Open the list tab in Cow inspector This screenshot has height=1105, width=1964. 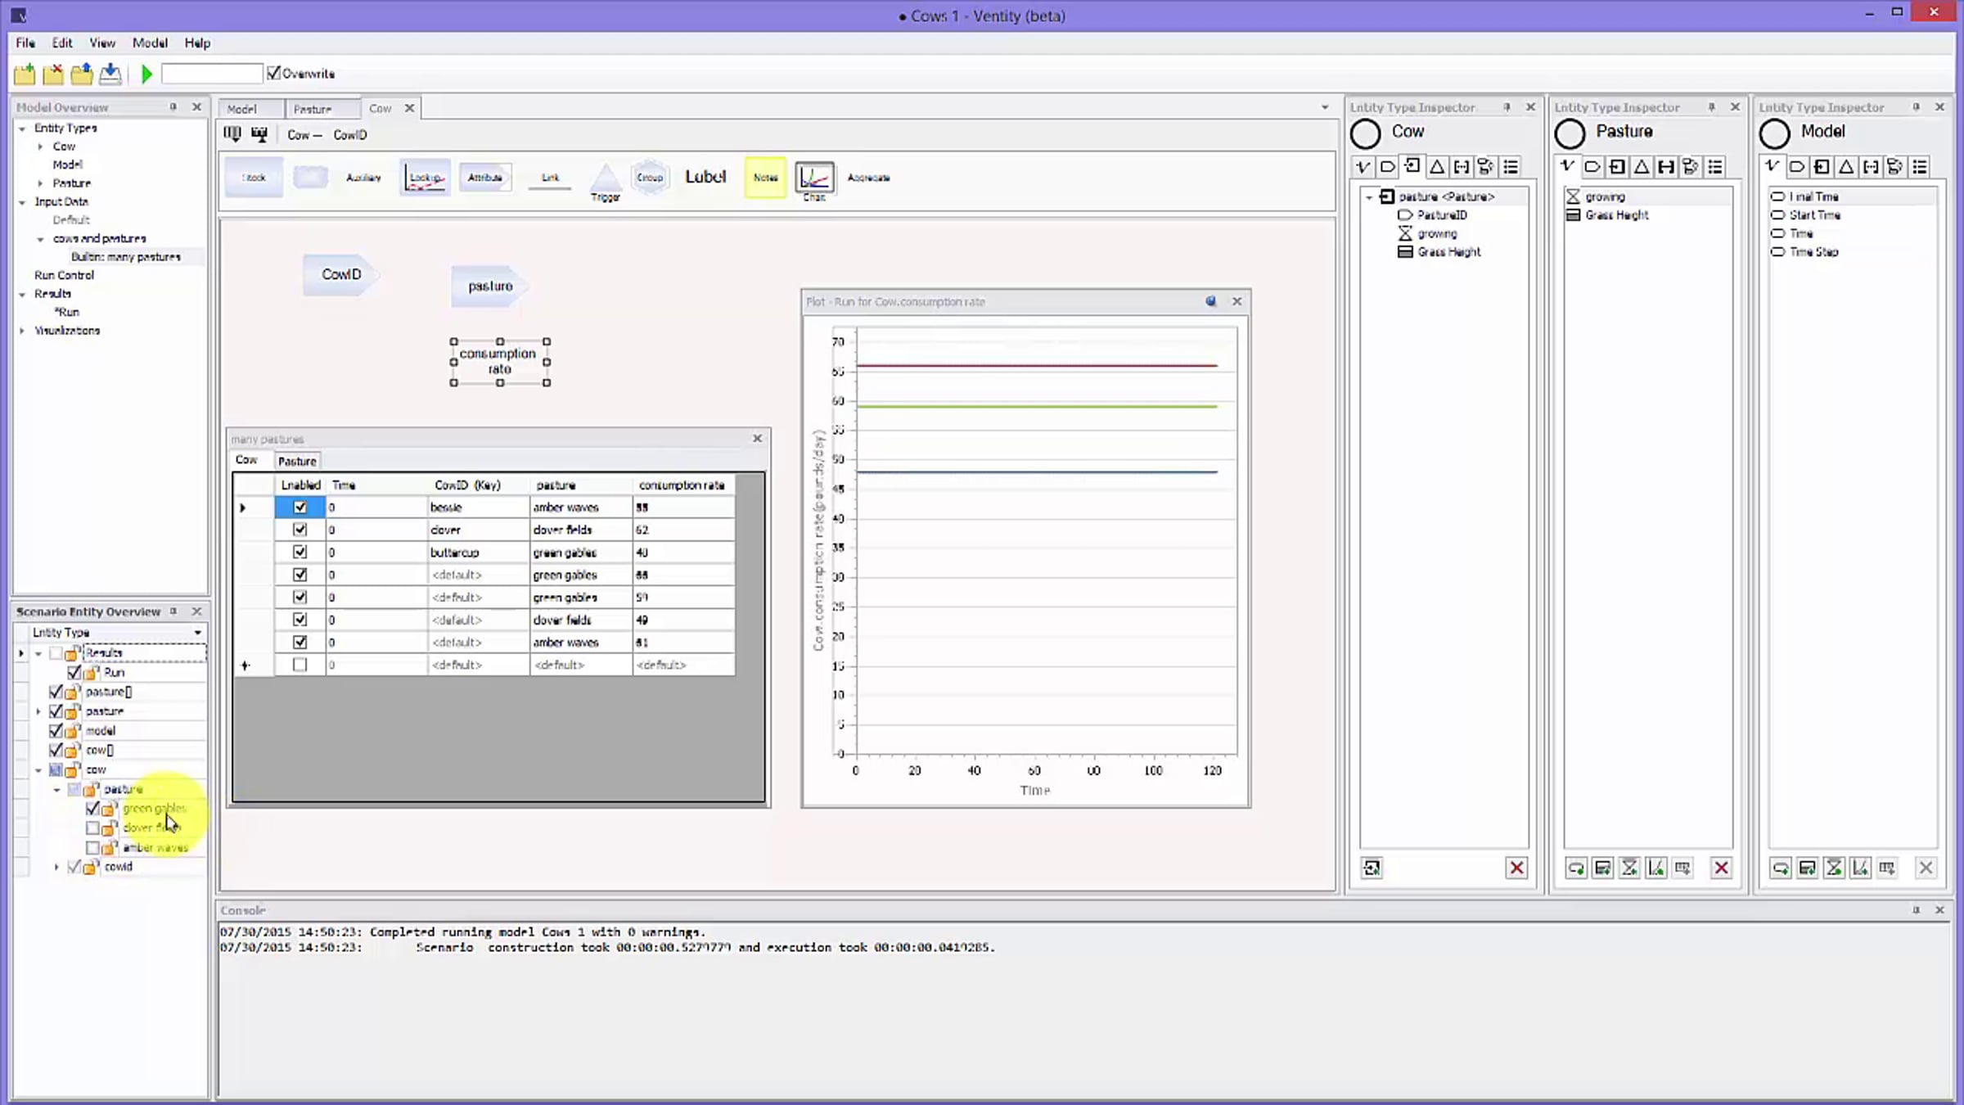tap(1511, 167)
